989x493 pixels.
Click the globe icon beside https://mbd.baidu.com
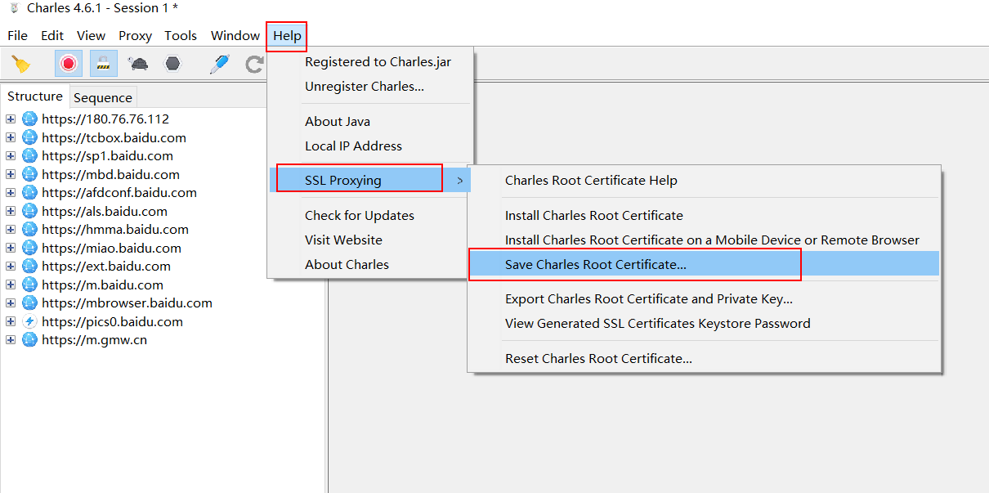click(30, 174)
